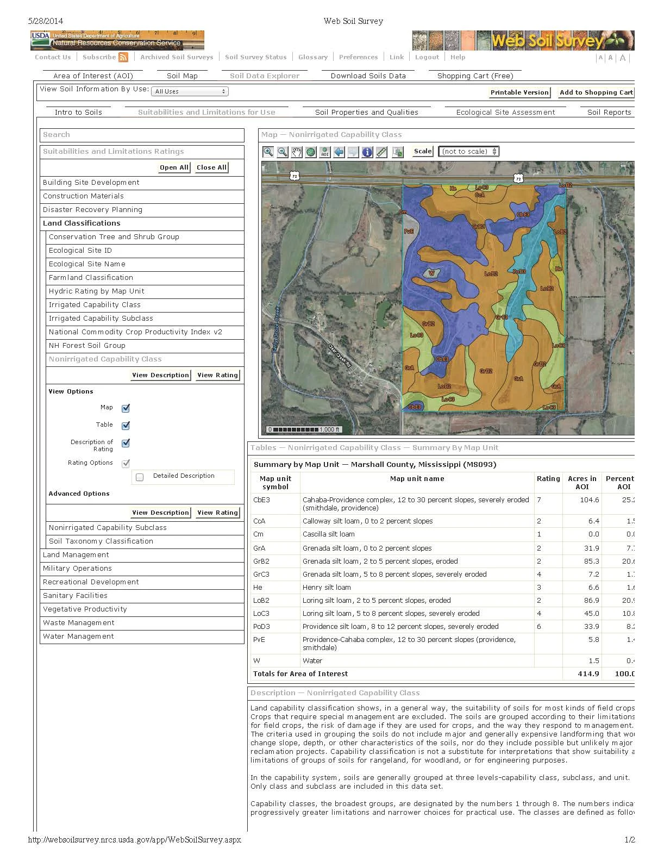This screenshot has width=664, height=861.
Task: Expand Disaster Recovery Planning category
Action: pos(142,210)
